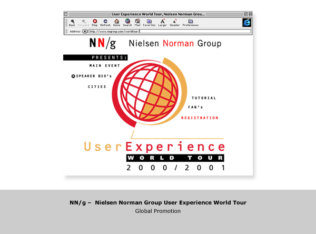
Task: Click the WORLD TOUR black banner
Action: [175, 158]
